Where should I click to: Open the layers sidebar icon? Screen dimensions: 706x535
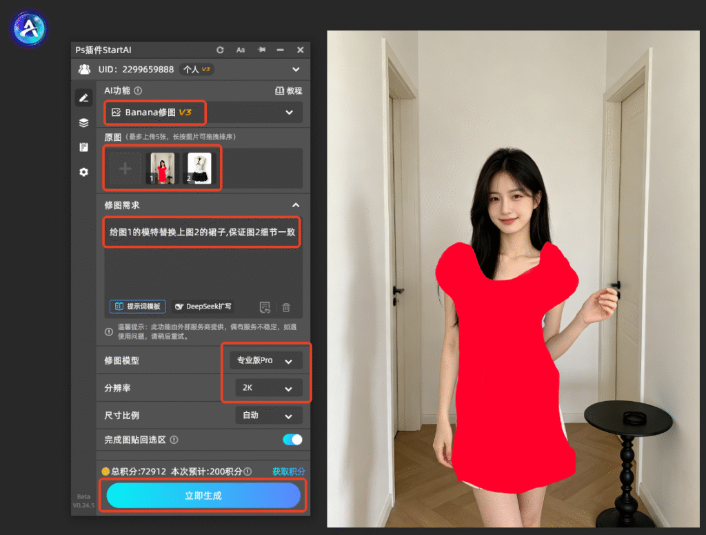click(x=83, y=123)
